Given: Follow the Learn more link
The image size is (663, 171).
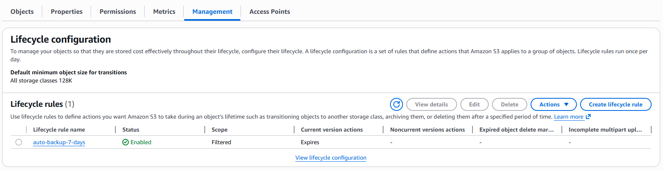Looking at the screenshot, I should tap(568, 117).
